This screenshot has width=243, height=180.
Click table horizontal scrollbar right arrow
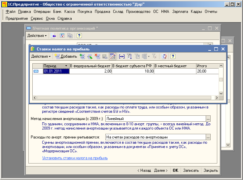(217, 98)
